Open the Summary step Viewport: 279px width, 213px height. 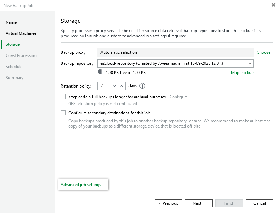point(15,78)
